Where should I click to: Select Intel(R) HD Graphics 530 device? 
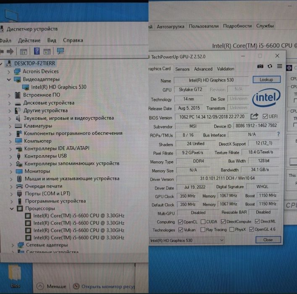[x=58, y=87]
